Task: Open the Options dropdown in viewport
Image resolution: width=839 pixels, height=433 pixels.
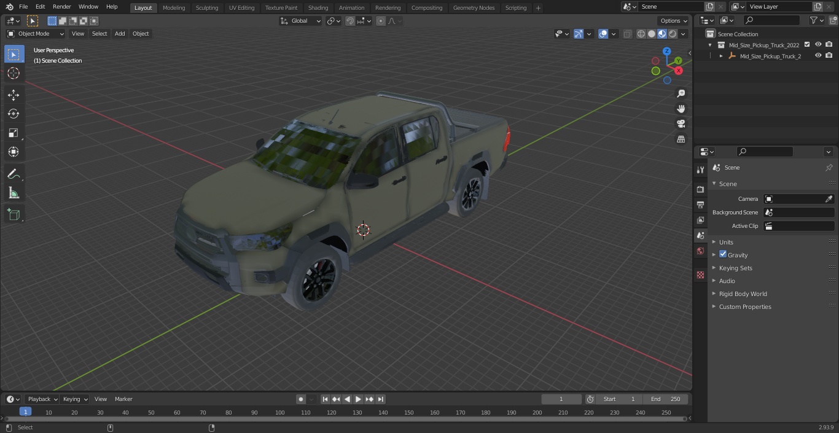Action: [x=674, y=21]
